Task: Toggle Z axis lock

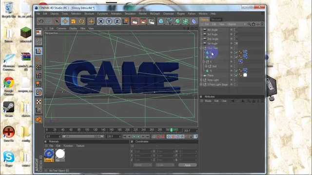Action: click(117, 21)
